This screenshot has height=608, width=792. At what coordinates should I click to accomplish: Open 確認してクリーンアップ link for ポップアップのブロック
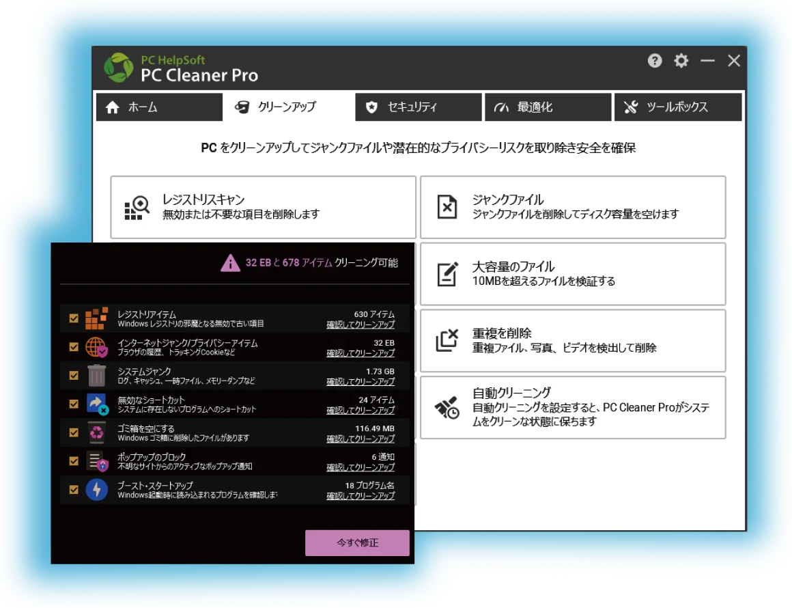pos(360,467)
